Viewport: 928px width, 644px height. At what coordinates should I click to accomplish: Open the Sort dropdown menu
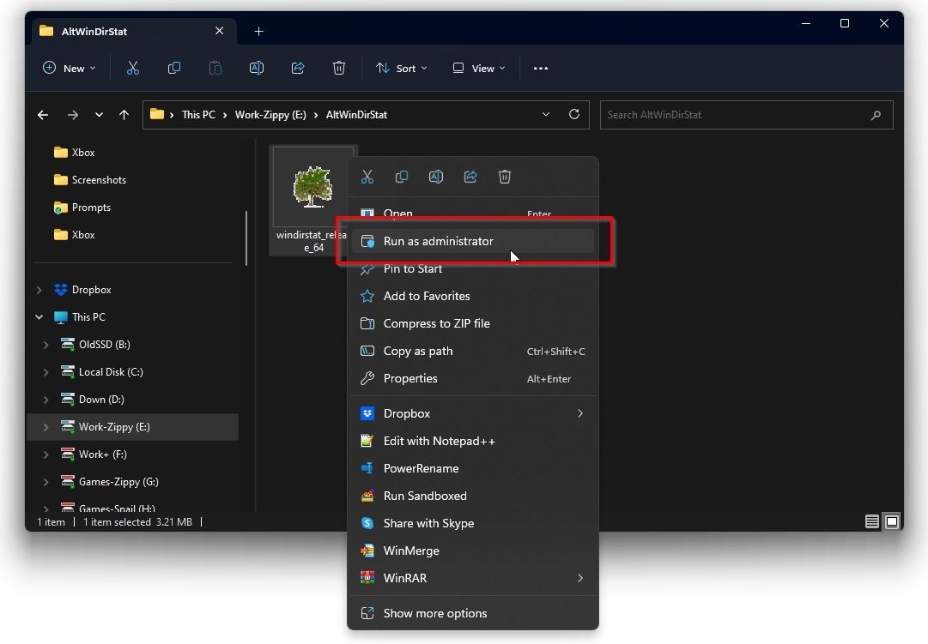[x=401, y=69]
